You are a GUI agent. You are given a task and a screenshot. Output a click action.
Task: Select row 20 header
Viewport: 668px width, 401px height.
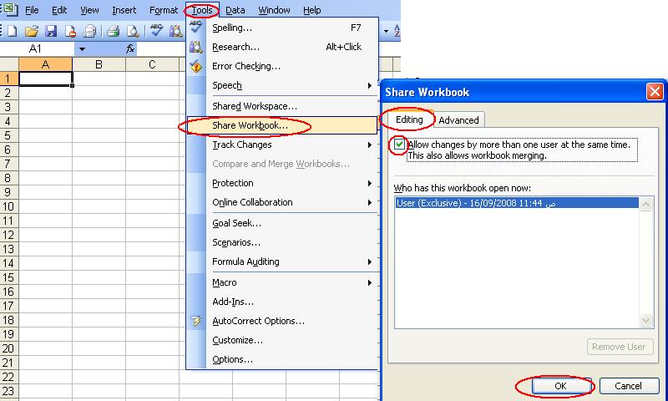(8, 348)
